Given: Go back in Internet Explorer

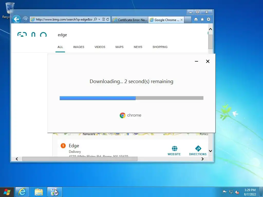Looking at the screenshot, I should click(x=16, y=19).
